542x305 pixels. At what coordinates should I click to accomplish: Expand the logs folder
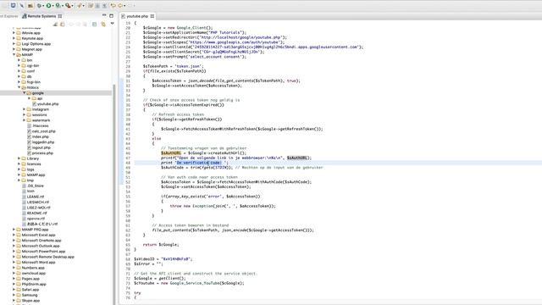point(19,169)
